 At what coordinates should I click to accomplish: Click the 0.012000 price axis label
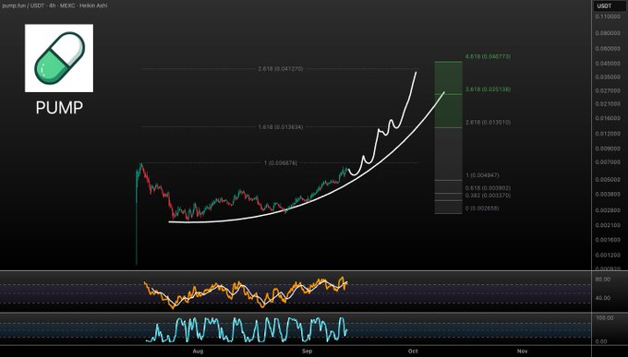[608, 133]
